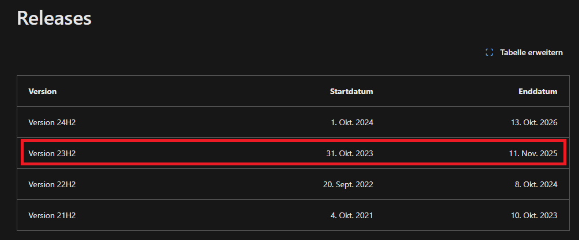The height and width of the screenshot is (240, 579).
Task: Click the red highlighted row border
Action: pos(294,141)
